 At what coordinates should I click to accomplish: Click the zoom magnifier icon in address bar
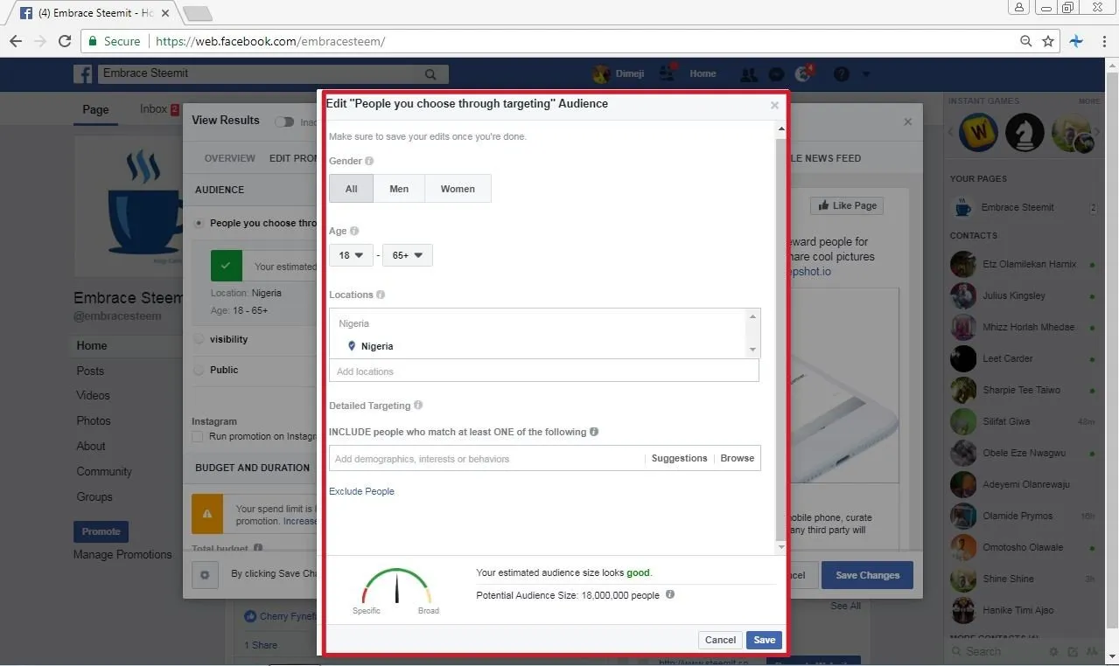coord(1026,41)
